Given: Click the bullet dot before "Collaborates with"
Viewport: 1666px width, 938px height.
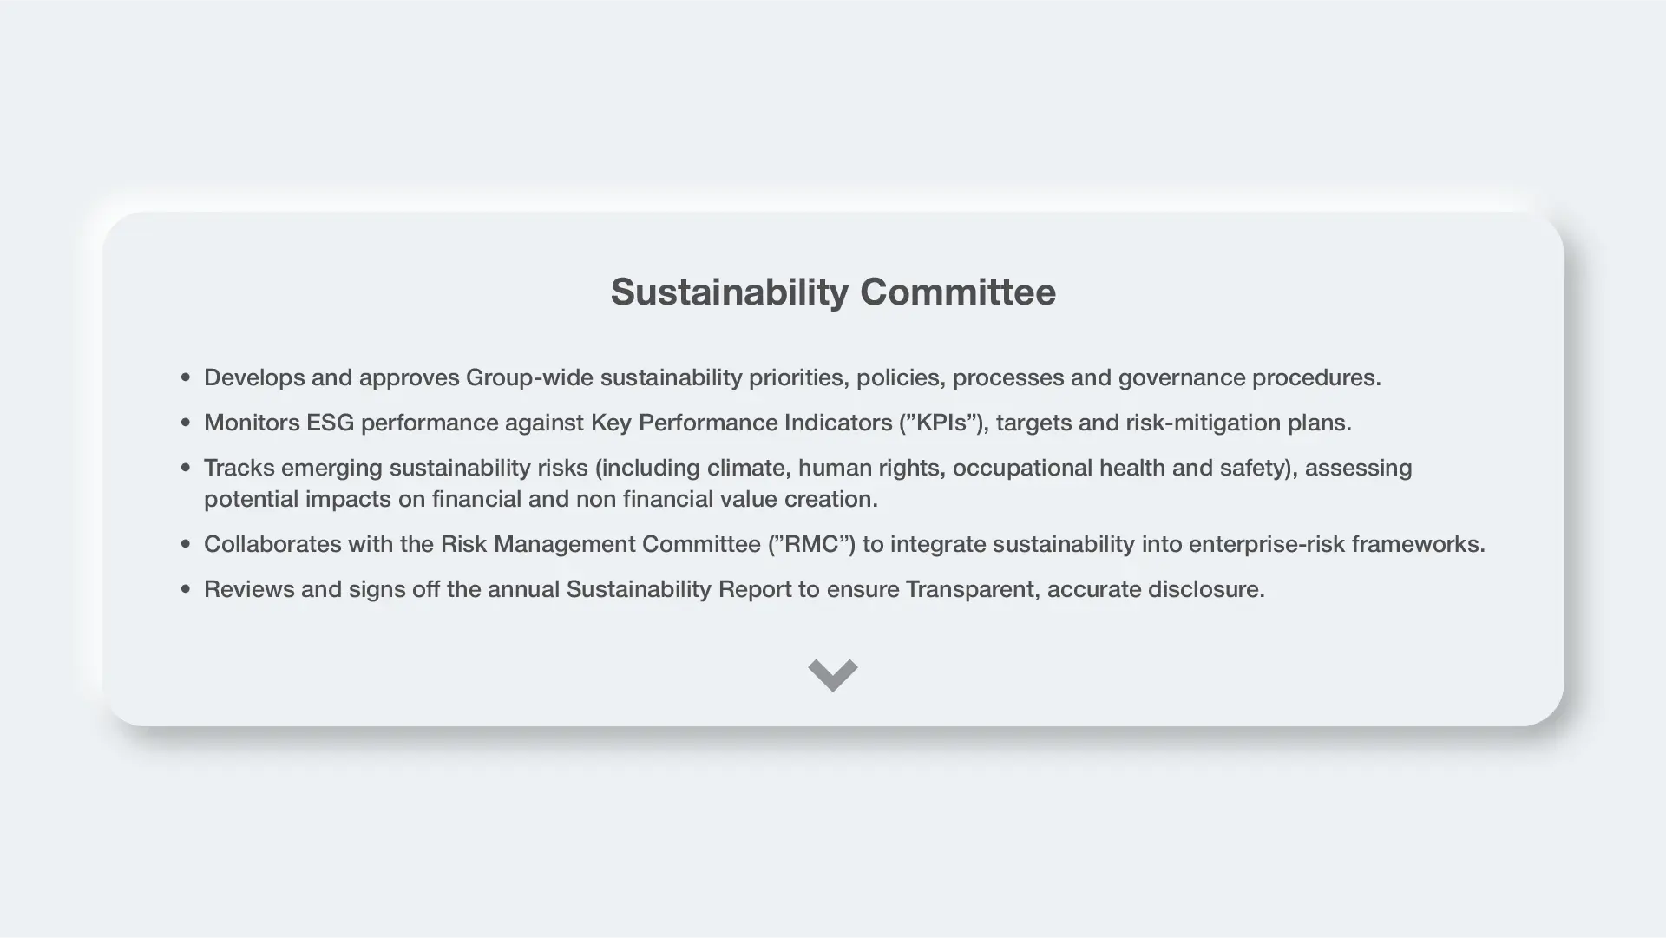Looking at the screenshot, I should (x=186, y=544).
